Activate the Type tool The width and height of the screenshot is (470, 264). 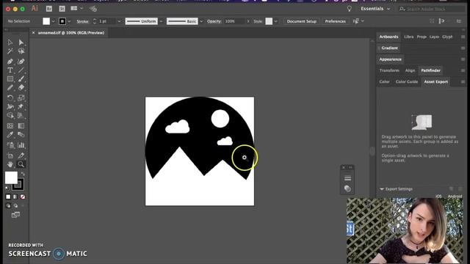click(10, 70)
